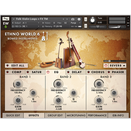Viewport: 131px width, 131px height.
Task: Click Band 1 Gain knob
Action: (18, 100)
